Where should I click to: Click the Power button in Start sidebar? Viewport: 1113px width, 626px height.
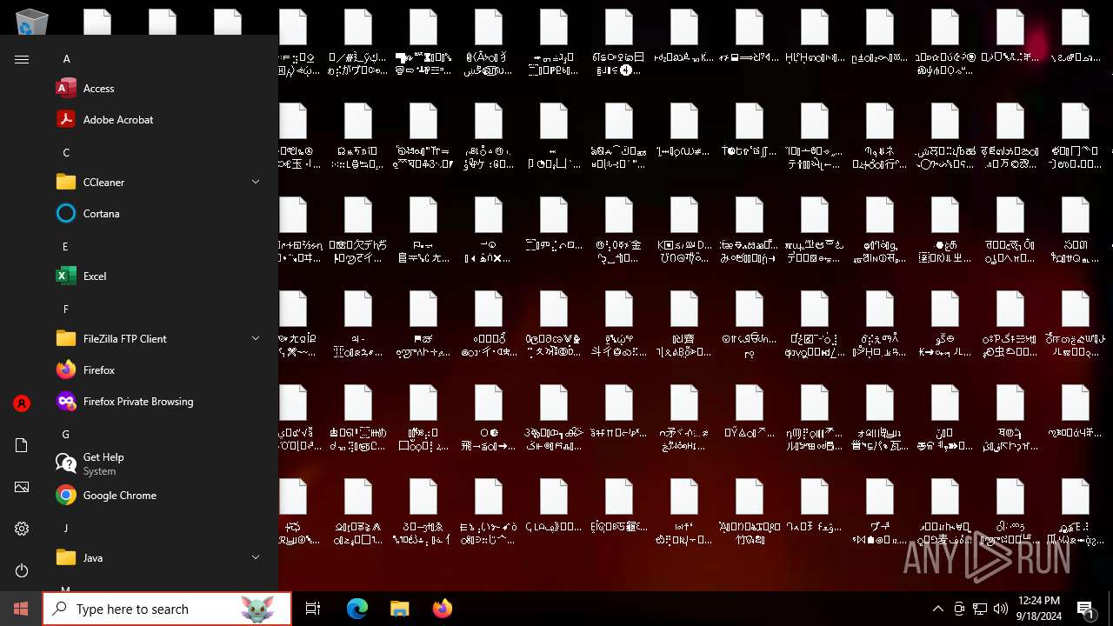(22, 570)
